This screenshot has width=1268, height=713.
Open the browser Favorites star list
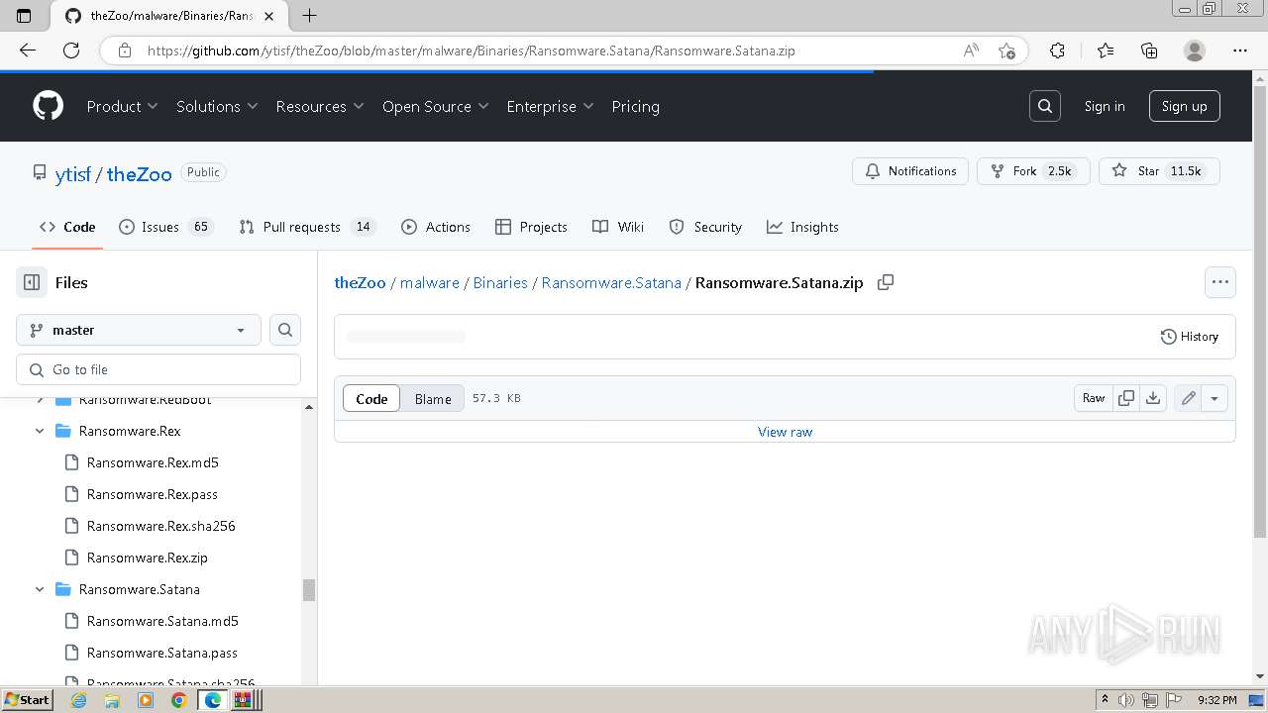click(x=1106, y=51)
